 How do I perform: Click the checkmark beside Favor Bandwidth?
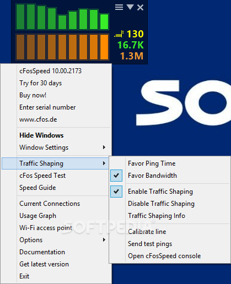pos(116,176)
